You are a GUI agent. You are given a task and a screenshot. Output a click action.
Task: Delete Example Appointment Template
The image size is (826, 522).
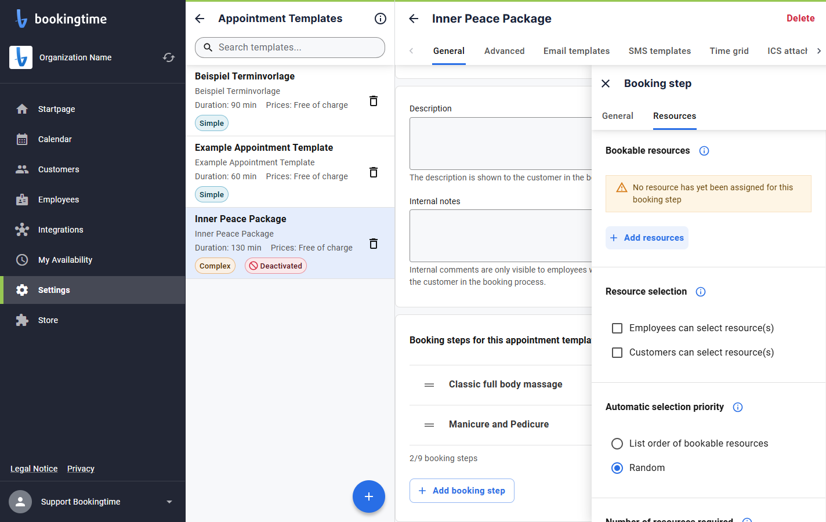374,172
